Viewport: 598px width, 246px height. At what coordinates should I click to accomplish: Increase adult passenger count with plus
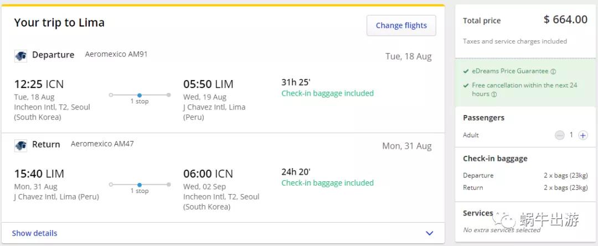582,135
